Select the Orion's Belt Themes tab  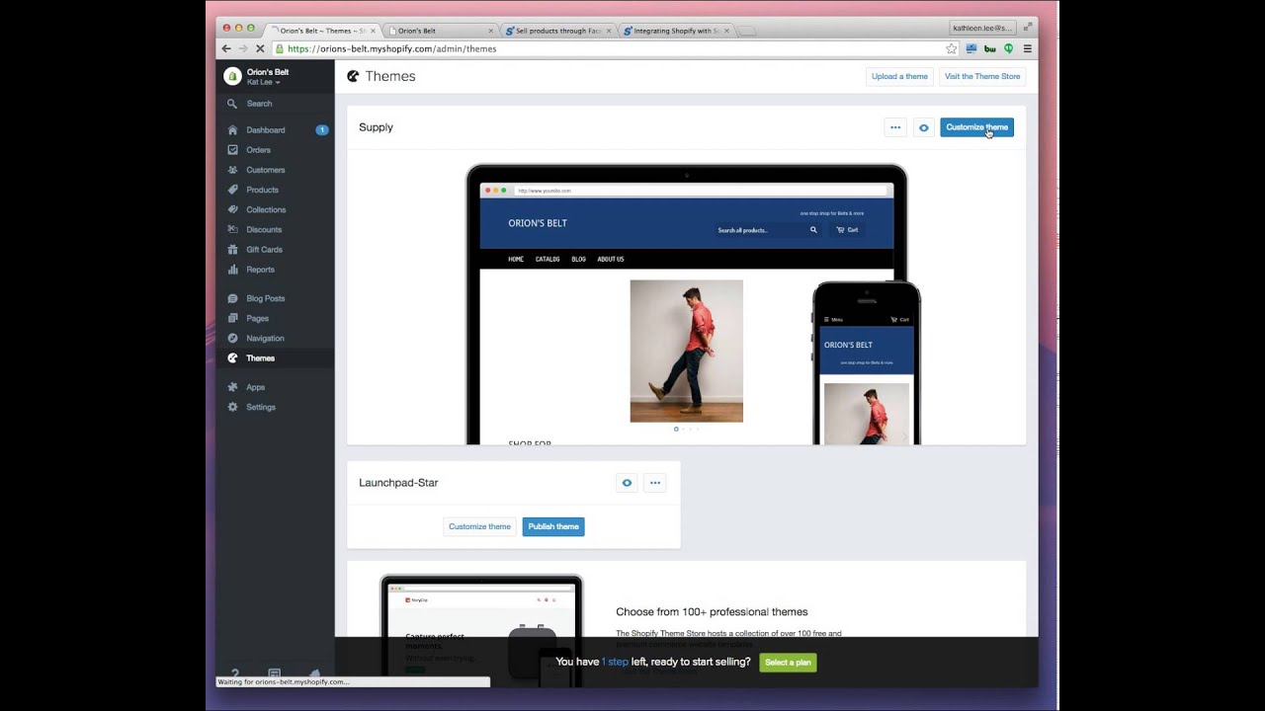click(x=321, y=31)
